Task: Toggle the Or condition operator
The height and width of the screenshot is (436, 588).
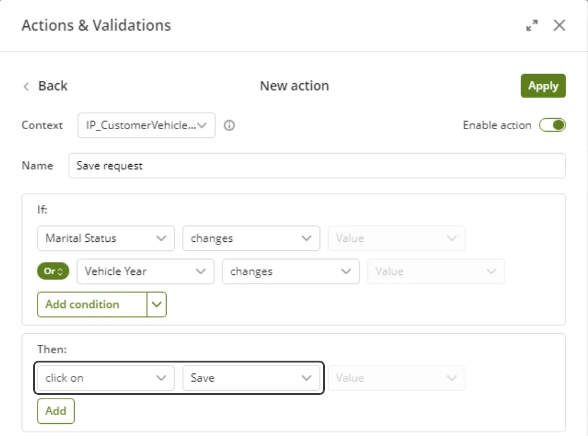Action: 53,271
